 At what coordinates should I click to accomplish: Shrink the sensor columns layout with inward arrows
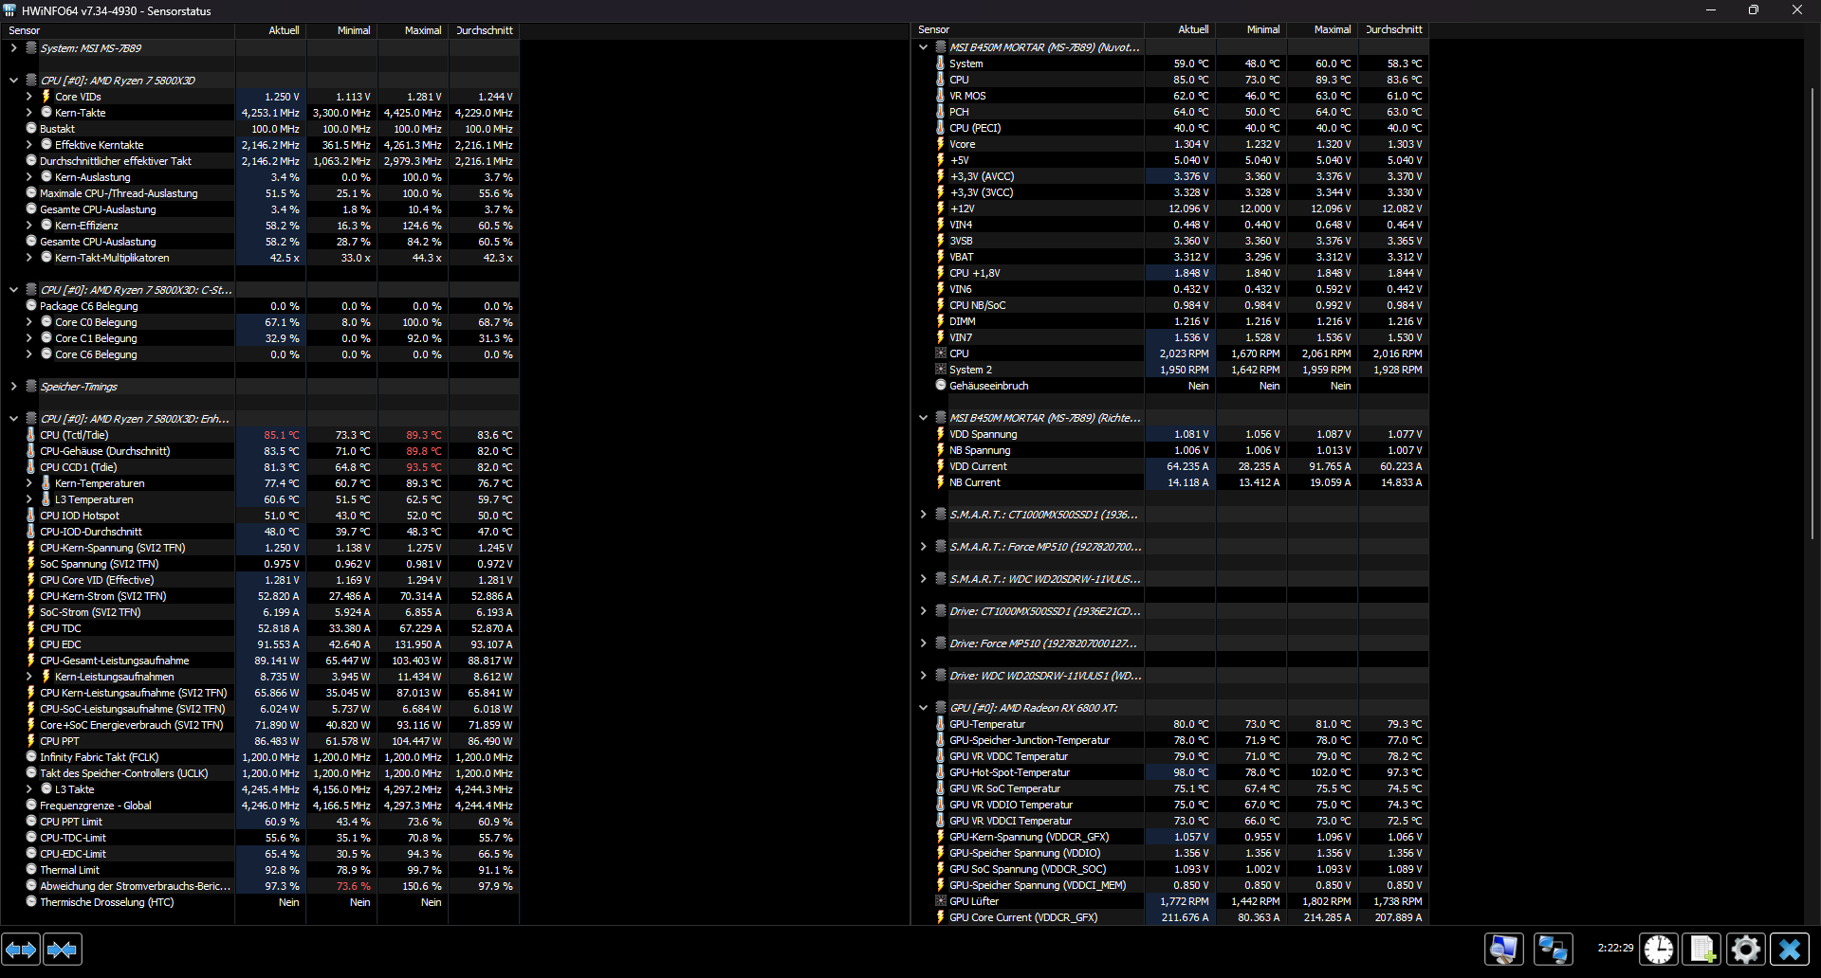click(x=63, y=950)
